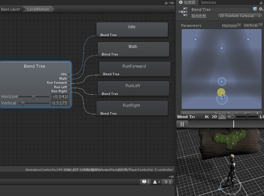Screen dimensions: 264x196
Task: Click the Vertical value field 0.5175
Action: tap(60, 103)
